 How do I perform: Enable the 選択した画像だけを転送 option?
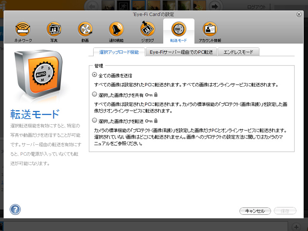click(94, 121)
